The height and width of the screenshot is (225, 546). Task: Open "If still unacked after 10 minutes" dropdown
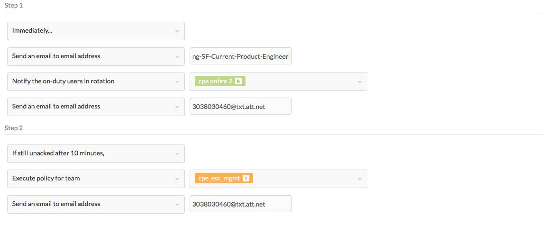96,153
